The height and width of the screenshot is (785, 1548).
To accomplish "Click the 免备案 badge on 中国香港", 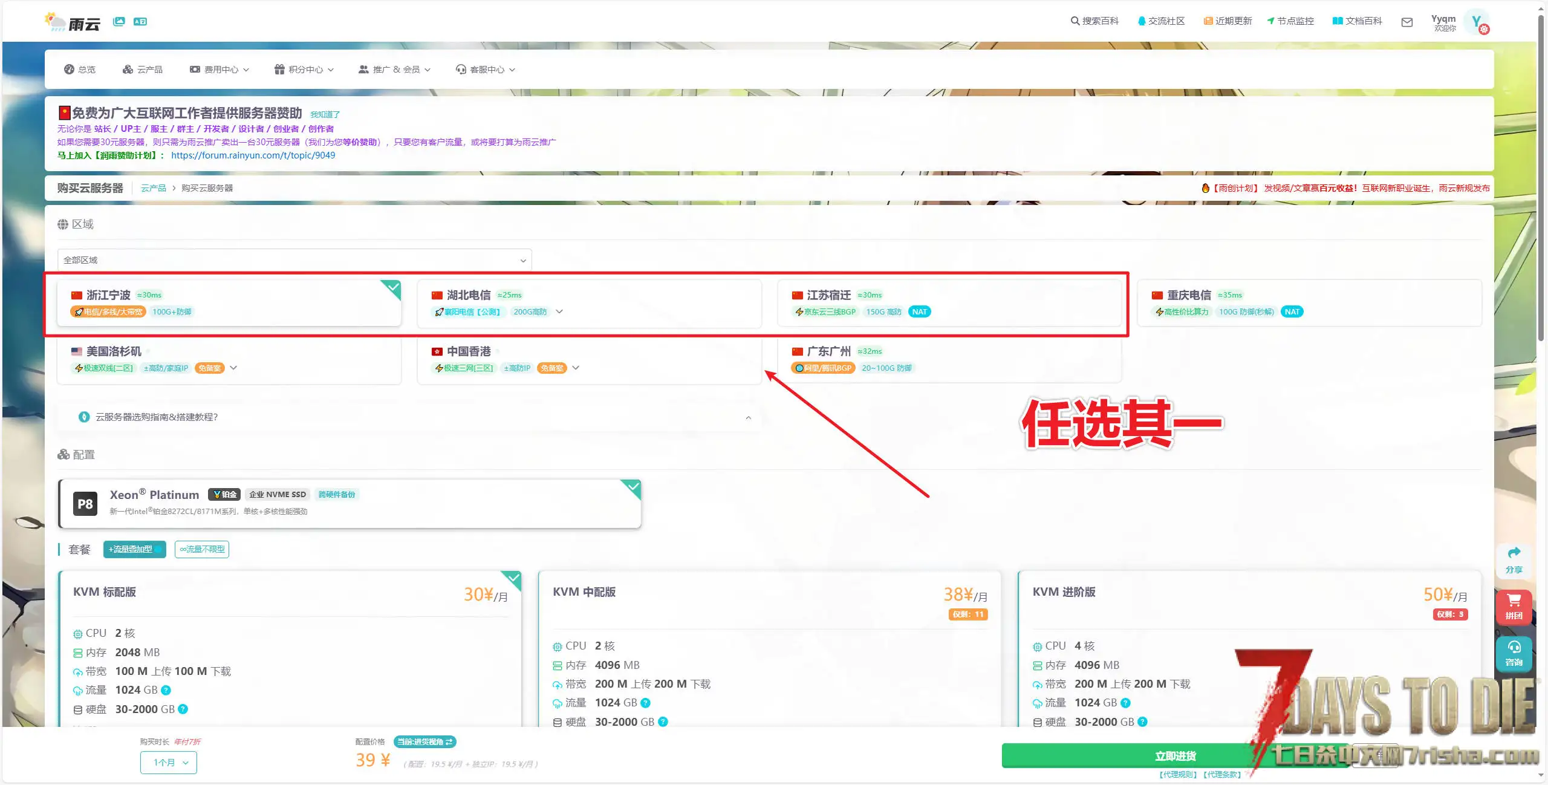I will (x=552, y=368).
